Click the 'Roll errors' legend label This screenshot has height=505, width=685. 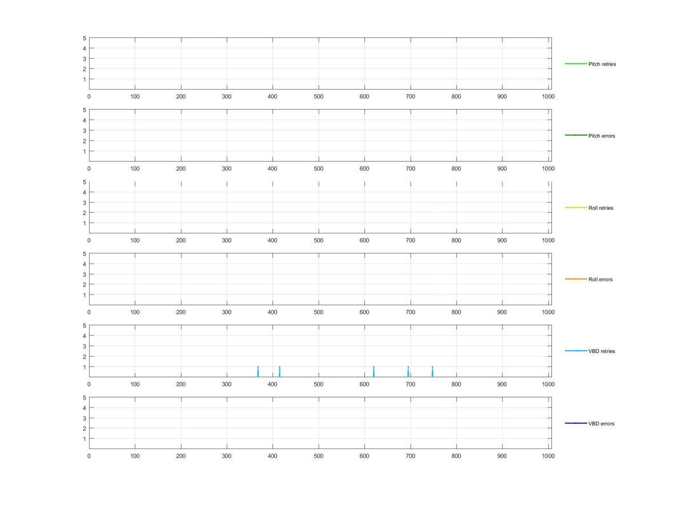click(x=601, y=280)
